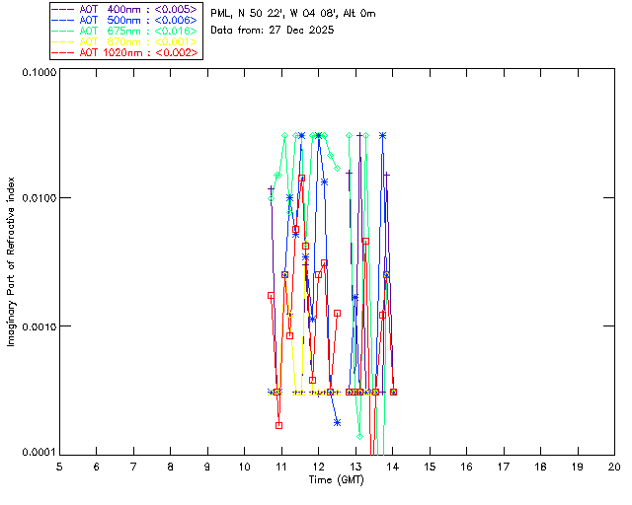Click the 'Data from: 27 Dec 2025' line
632x505 pixels.
click(x=273, y=31)
